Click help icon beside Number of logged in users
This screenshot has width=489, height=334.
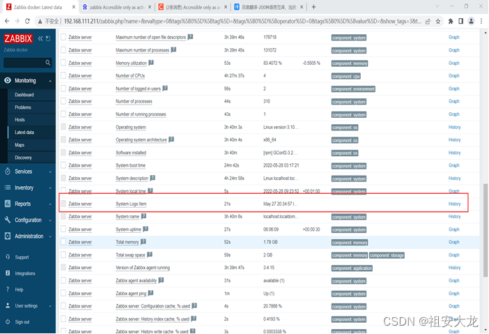pyautogui.click(x=165, y=89)
